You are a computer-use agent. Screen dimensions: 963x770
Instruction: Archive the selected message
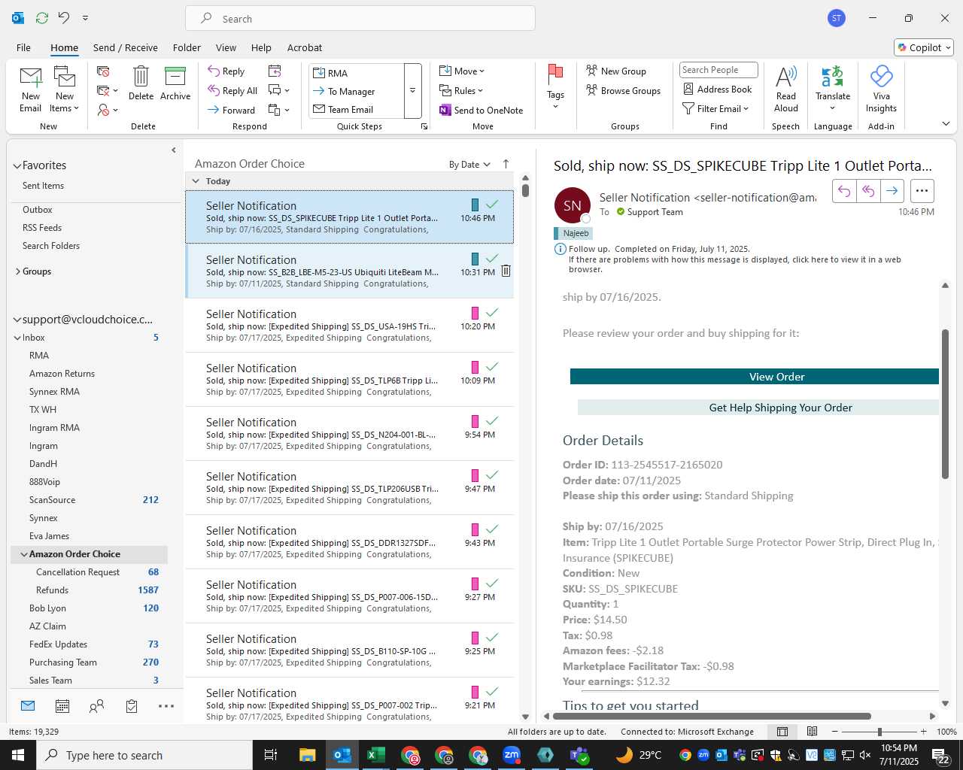click(x=175, y=83)
